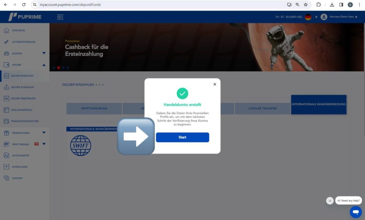Click the Start button in the dialog
Screen dimensions: 365x220
point(182,137)
